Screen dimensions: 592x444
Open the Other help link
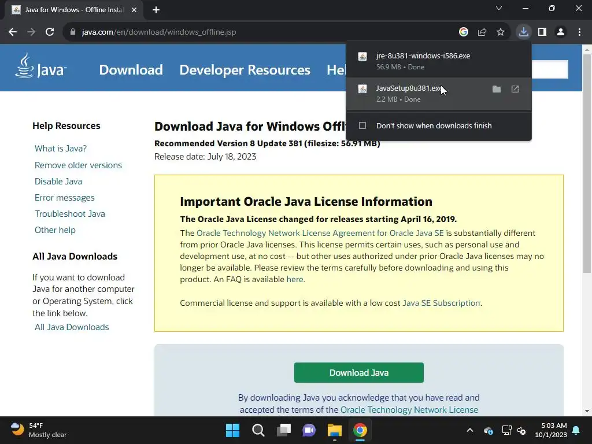pos(55,230)
